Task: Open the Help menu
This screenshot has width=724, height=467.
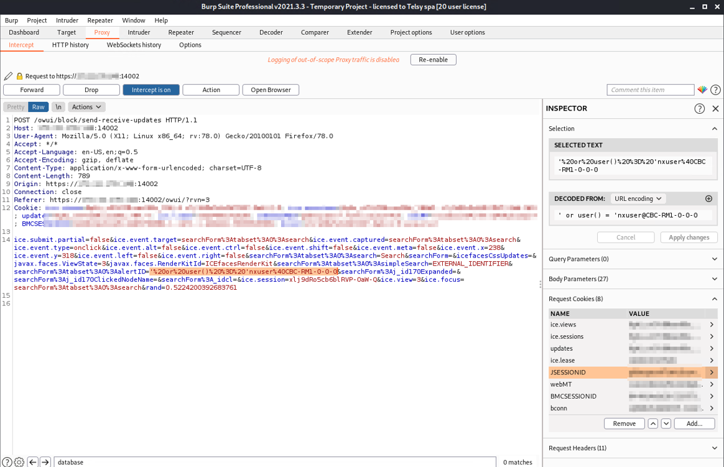Action: click(x=161, y=21)
